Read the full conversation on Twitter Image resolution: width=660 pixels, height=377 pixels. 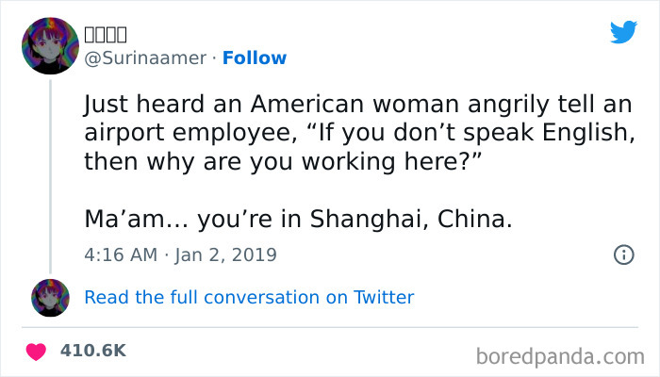click(x=249, y=297)
